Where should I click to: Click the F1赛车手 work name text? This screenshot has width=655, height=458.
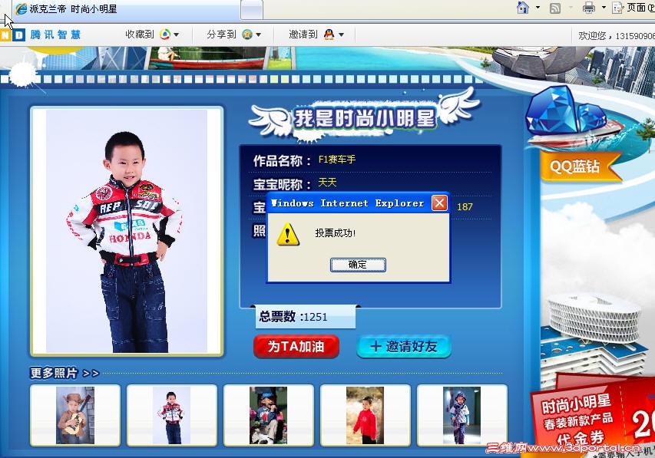(336, 159)
